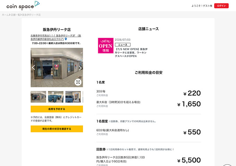Select the third thumbnail with booth
The width and height of the screenshot is (236, 166).
tap(73, 97)
